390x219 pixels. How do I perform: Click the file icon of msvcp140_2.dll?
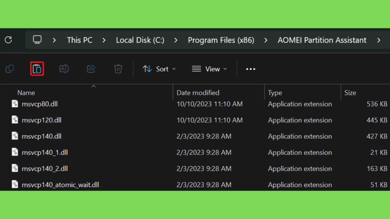click(15, 168)
